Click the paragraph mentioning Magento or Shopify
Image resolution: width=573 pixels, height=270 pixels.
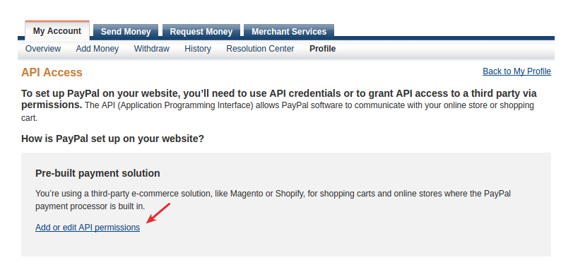click(x=273, y=200)
